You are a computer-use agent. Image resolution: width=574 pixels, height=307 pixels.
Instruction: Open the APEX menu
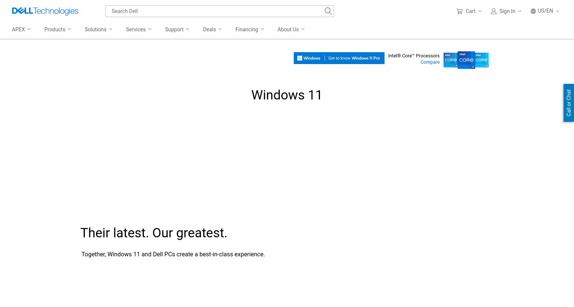21,29
